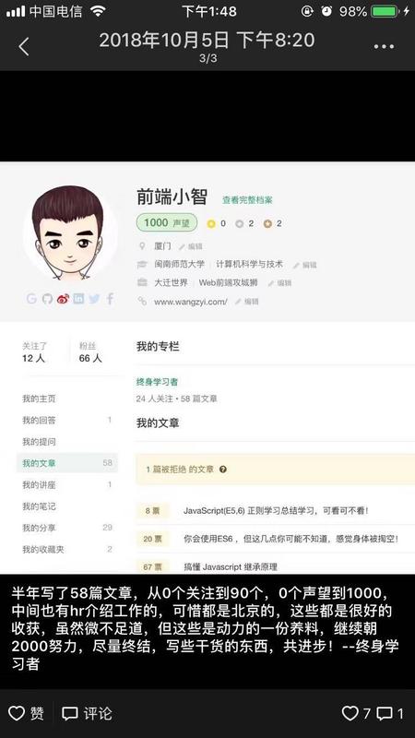415x738 pixels.
Task: Select 我的回答 in the sidebar
Action: [67, 420]
